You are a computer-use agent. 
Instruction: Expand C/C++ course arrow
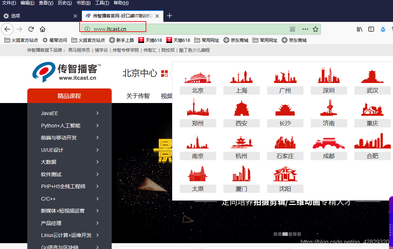pyautogui.click(x=98, y=199)
